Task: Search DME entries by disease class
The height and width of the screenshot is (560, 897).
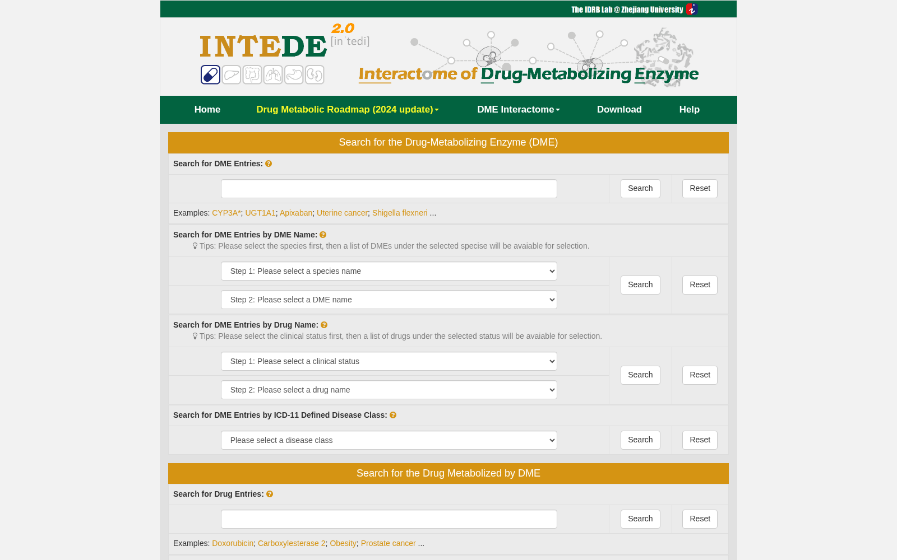Action: click(640, 440)
